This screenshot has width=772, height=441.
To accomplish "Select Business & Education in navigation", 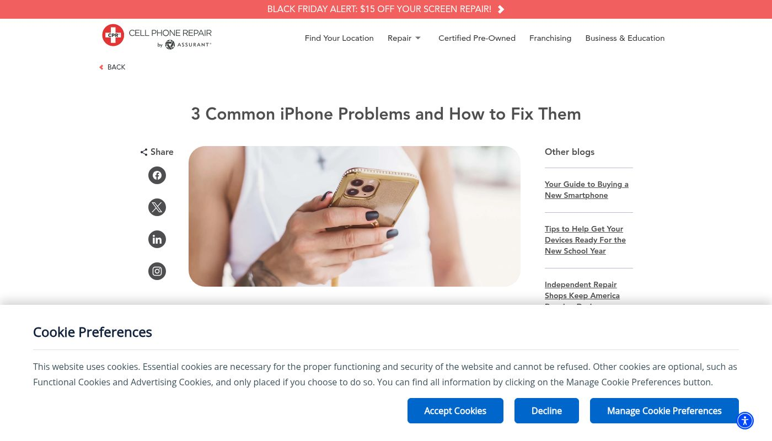I will tap(625, 38).
